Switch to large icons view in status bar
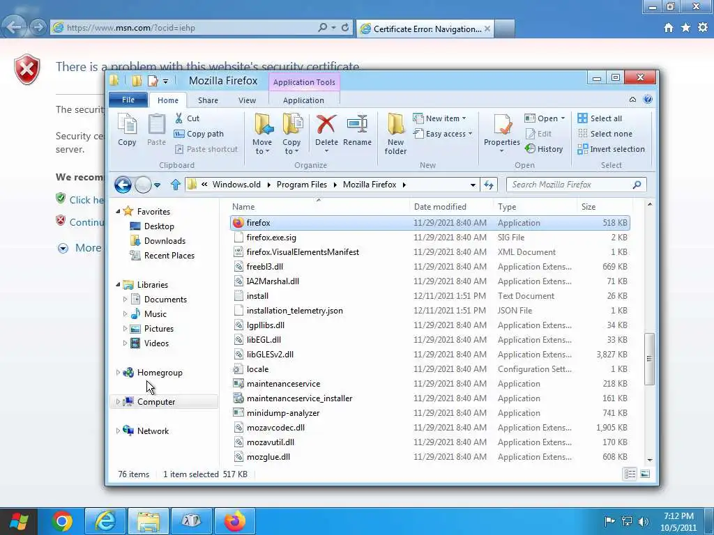 645,474
